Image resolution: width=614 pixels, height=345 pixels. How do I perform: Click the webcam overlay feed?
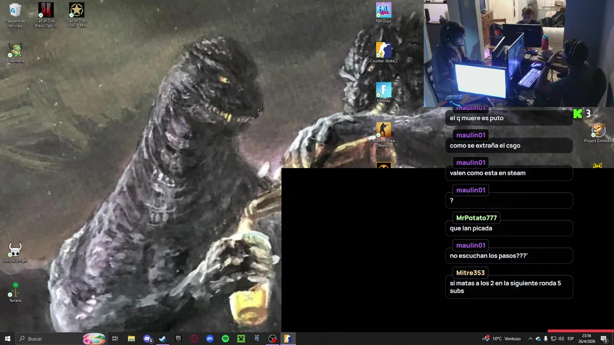[519, 53]
